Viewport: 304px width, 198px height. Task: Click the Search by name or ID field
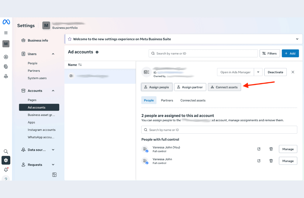[203, 53]
